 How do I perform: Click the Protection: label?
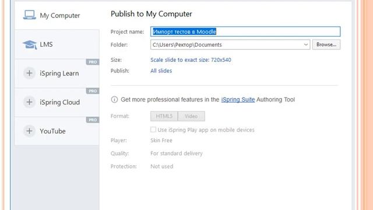tap(124, 166)
